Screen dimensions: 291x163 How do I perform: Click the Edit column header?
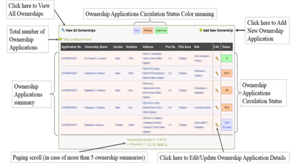click(x=216, y=47)
